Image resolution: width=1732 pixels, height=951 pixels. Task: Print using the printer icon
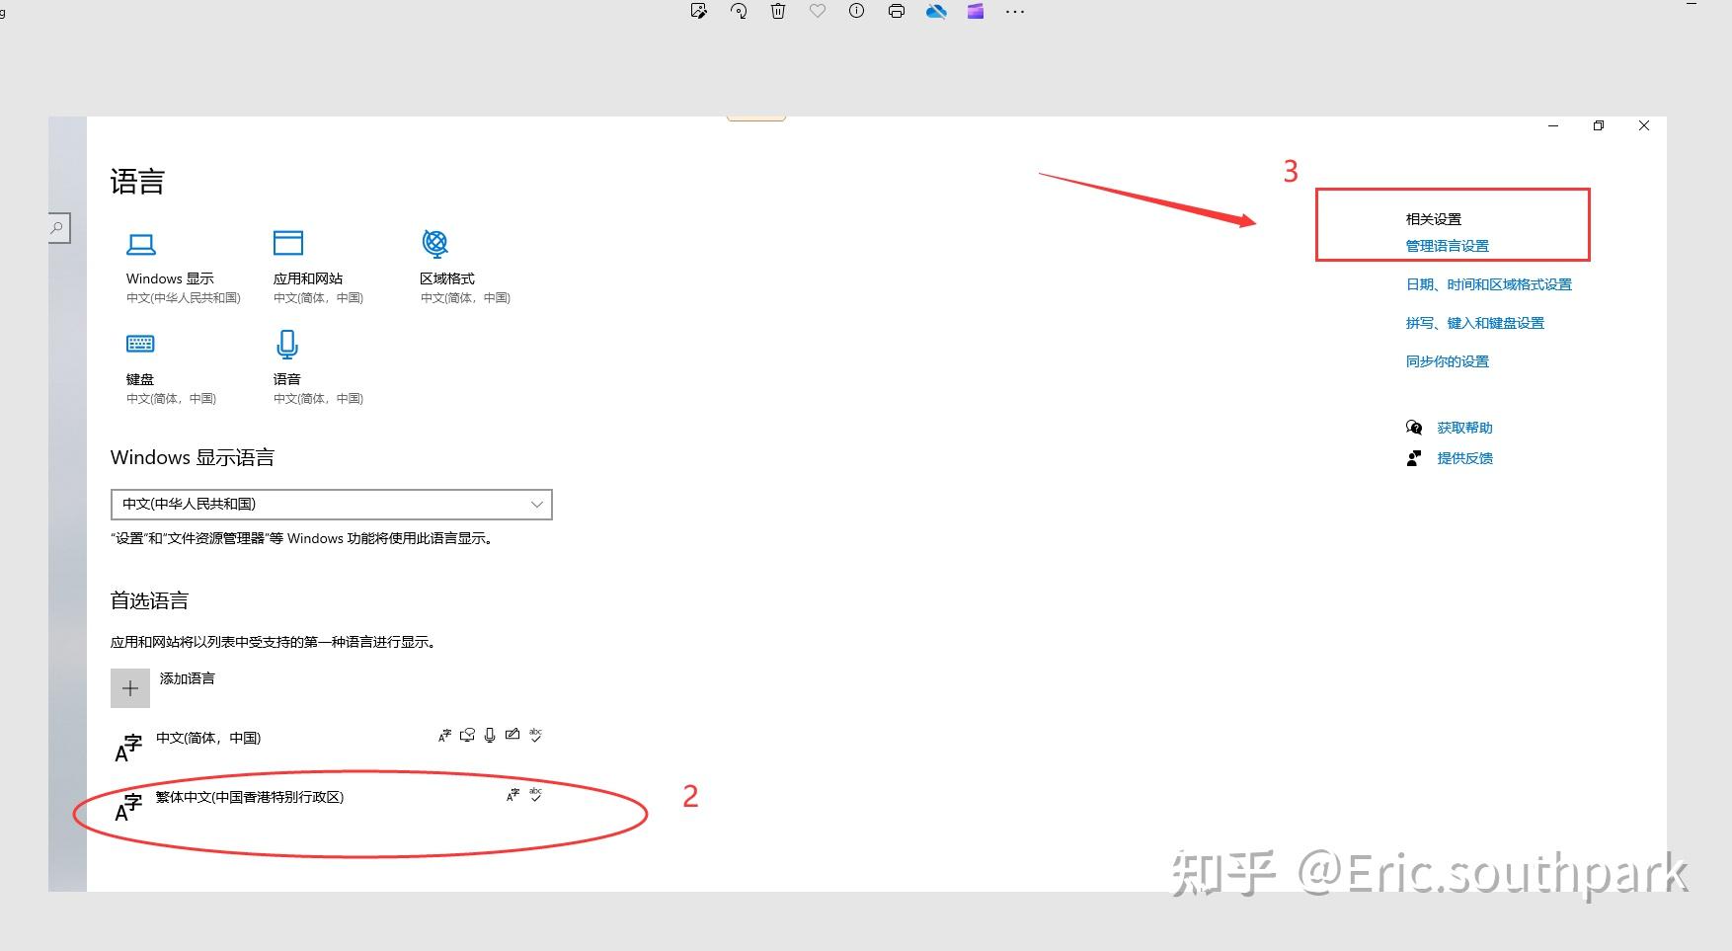(x=897, y=11)
